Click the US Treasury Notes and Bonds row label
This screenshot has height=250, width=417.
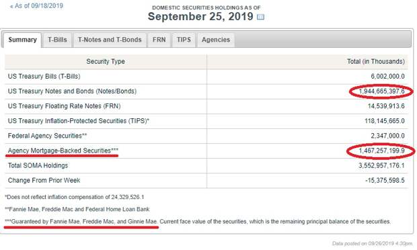pyautogui.click(x=72, y=91)
